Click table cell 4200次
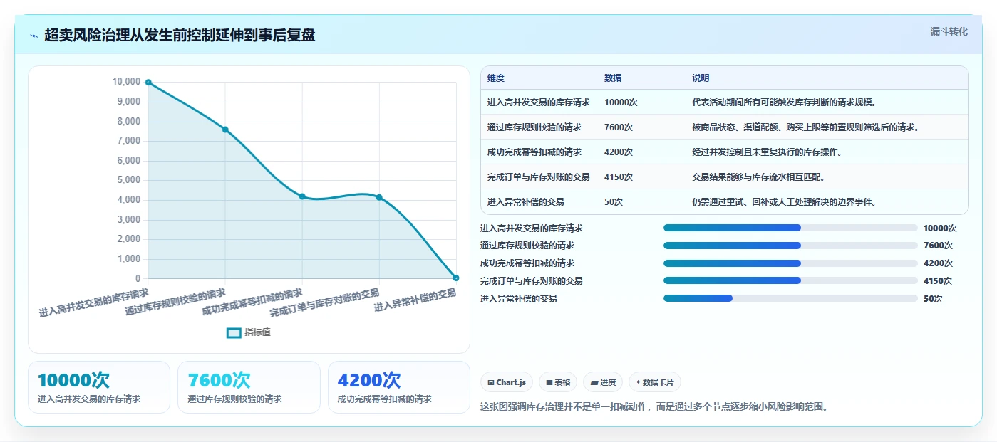The image size is (997, 442). click(619, 152)
